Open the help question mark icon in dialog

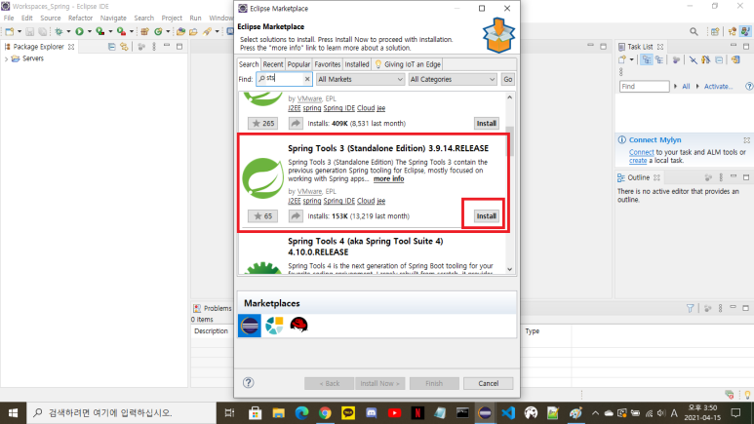click(248, 383)
